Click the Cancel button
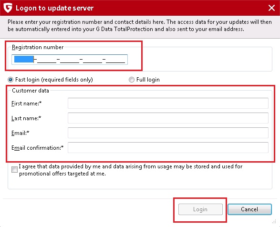This screenshot has height=227, width=280. (x=249, y=209)
